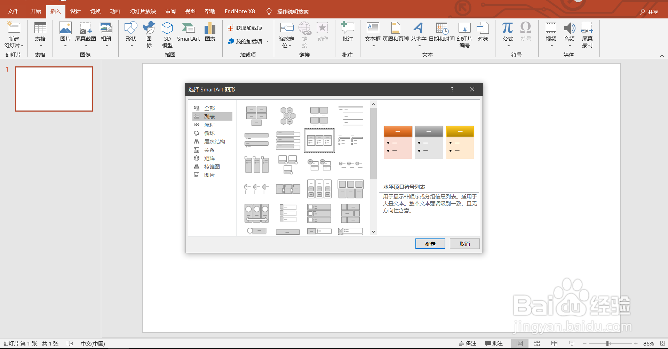Toggle comments pane (批注) in status bar

click(494, 343)
